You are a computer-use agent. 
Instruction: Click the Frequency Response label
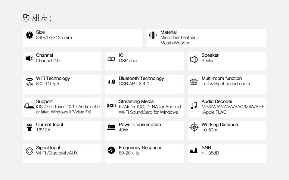(x=141, y=148)
